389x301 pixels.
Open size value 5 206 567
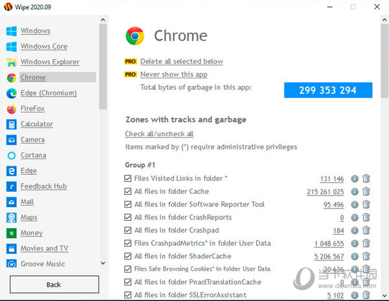pos(329,256)
